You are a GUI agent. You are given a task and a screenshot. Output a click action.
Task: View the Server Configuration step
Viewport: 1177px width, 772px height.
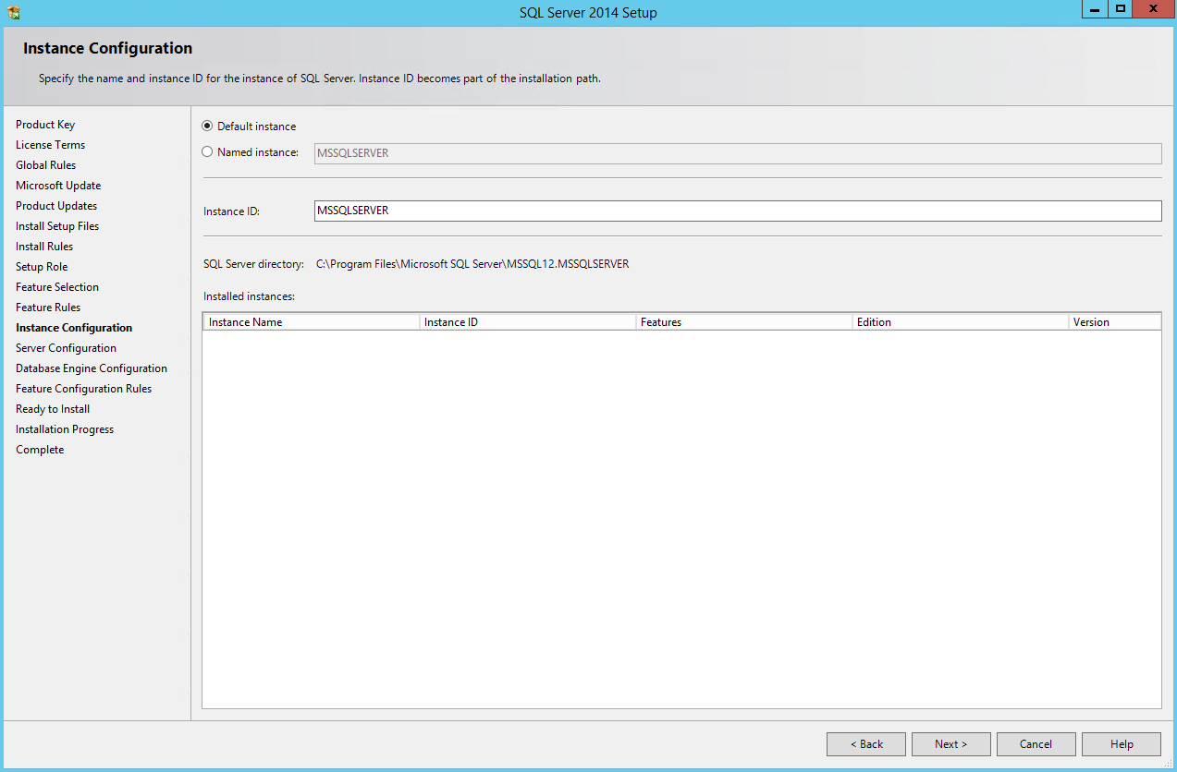pyautogui.click(x=66, y=347)
